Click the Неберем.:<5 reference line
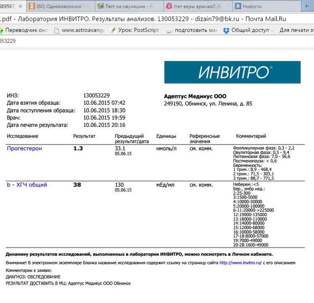Viewport: 314px width, 303px height. point(246,184)
